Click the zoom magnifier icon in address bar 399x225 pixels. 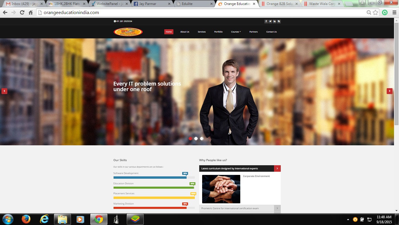[369, 13]
